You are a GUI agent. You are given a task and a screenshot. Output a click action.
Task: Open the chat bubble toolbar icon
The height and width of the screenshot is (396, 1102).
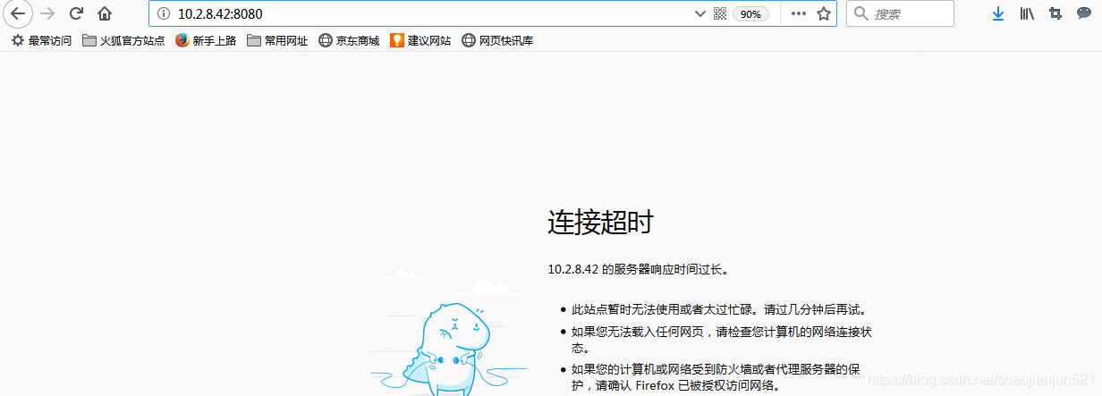coord(1084,13)
